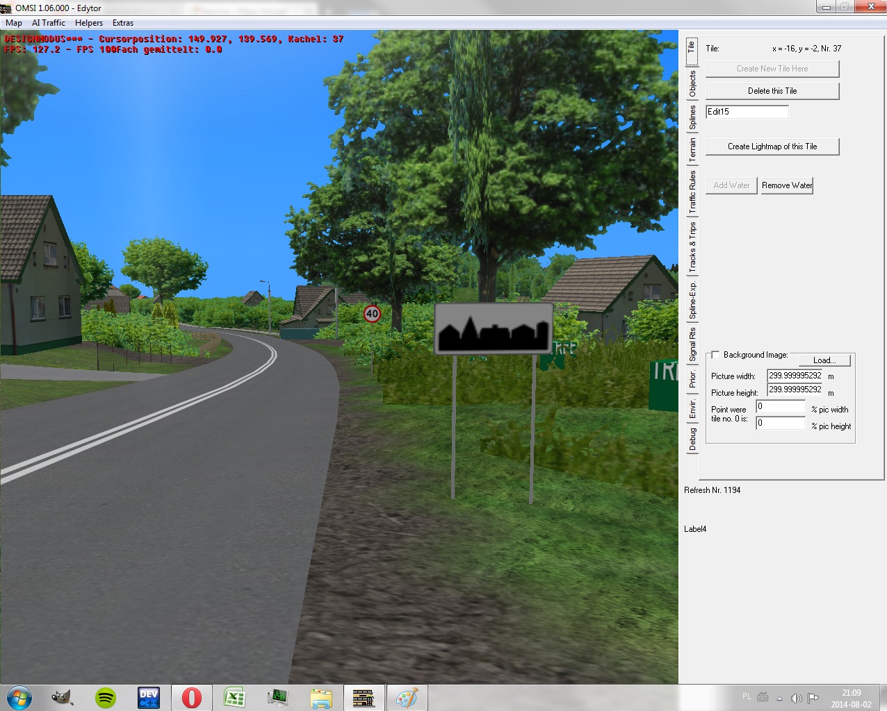The width and height of the screenshot is (887, 711).
Task: Open the Helpers menu
Action: [89, 23]
